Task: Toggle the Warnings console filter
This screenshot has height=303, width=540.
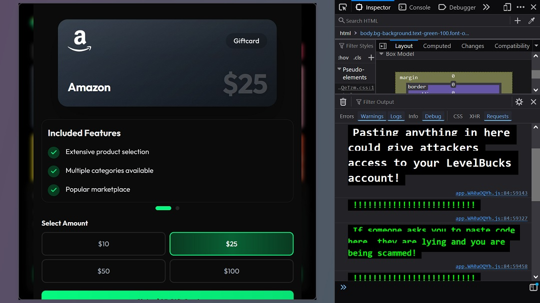Action: 372,116
